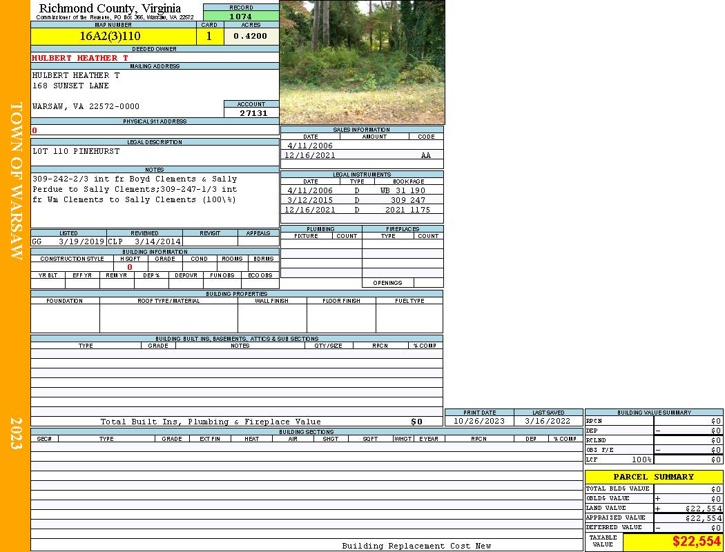Click the sales code AA
Screen dimensions: 725x552
point(426,156)
